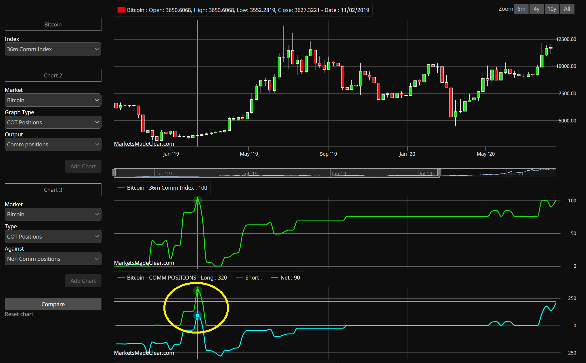Click the Index label above the first dropdown
Image resolution: width=586 pixels, height=363 pixels.
pyautogui.click(x=12, y=39)
